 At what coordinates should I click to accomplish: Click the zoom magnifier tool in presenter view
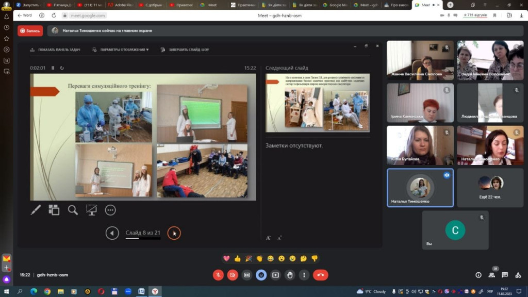coord(73,210)
